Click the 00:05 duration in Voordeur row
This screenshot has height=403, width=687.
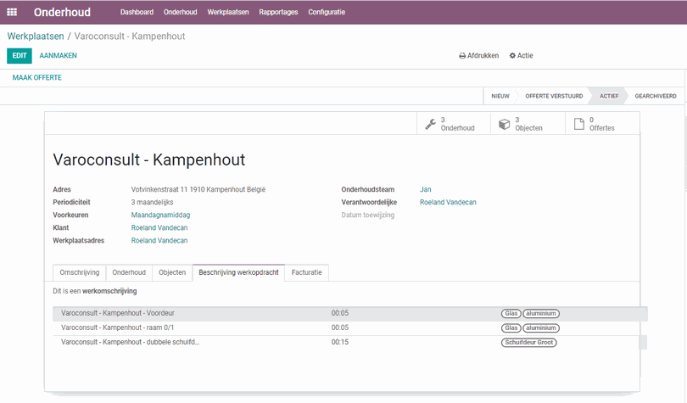[x=340, y=313]
